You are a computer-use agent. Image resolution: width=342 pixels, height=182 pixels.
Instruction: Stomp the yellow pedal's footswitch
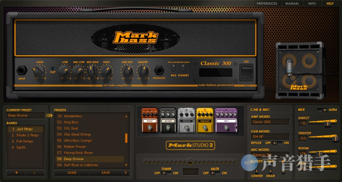tap(205, 127)
